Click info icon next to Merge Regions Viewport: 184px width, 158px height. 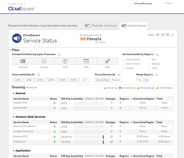click(156, 75)
